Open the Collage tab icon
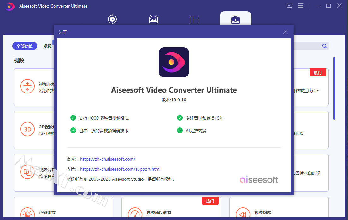 tap(194, 20)
